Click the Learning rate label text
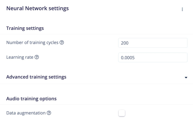193x125 pixels. 20,57
